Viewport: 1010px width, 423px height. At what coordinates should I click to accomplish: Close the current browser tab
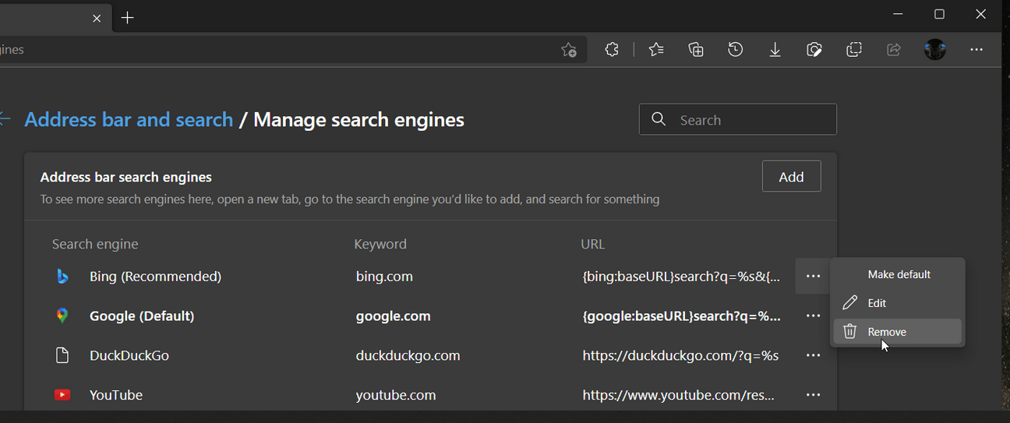pos(97,18)
